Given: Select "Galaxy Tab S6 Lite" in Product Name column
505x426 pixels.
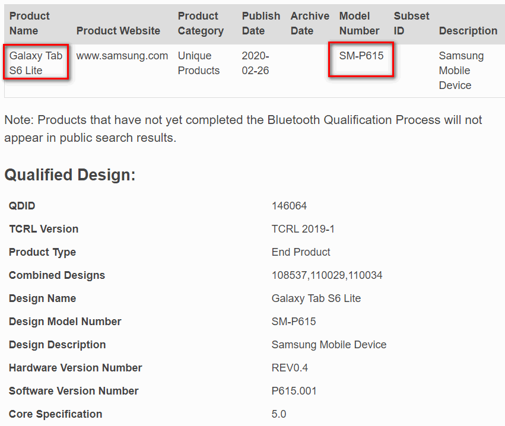Looking at the screenshot, I should pos(36,63).
